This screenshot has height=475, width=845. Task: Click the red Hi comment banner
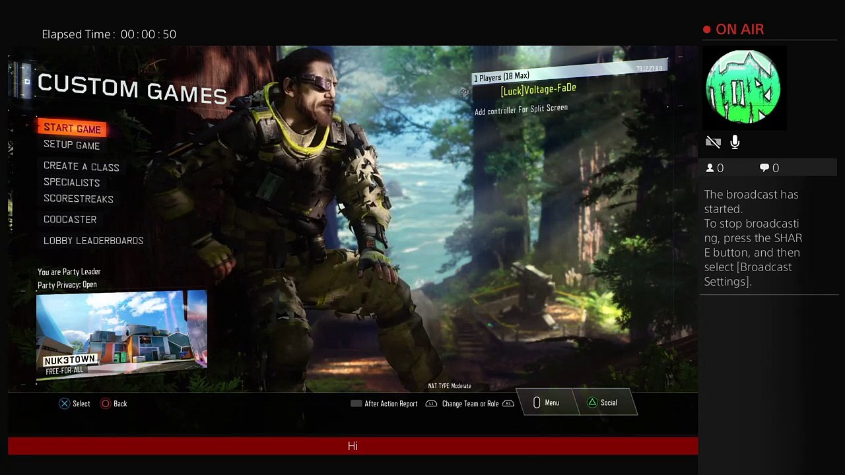(x=353, y=446)
